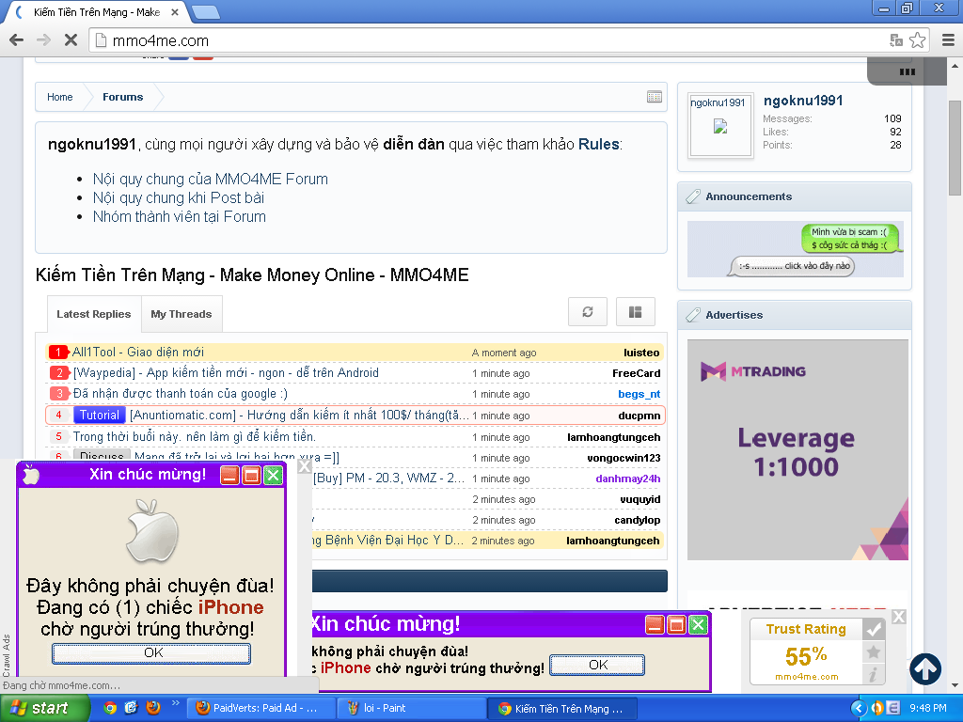Screen dimensions: 963x722
Task: Bookmark the page via address bar star
Action: [x=916, y=40]
